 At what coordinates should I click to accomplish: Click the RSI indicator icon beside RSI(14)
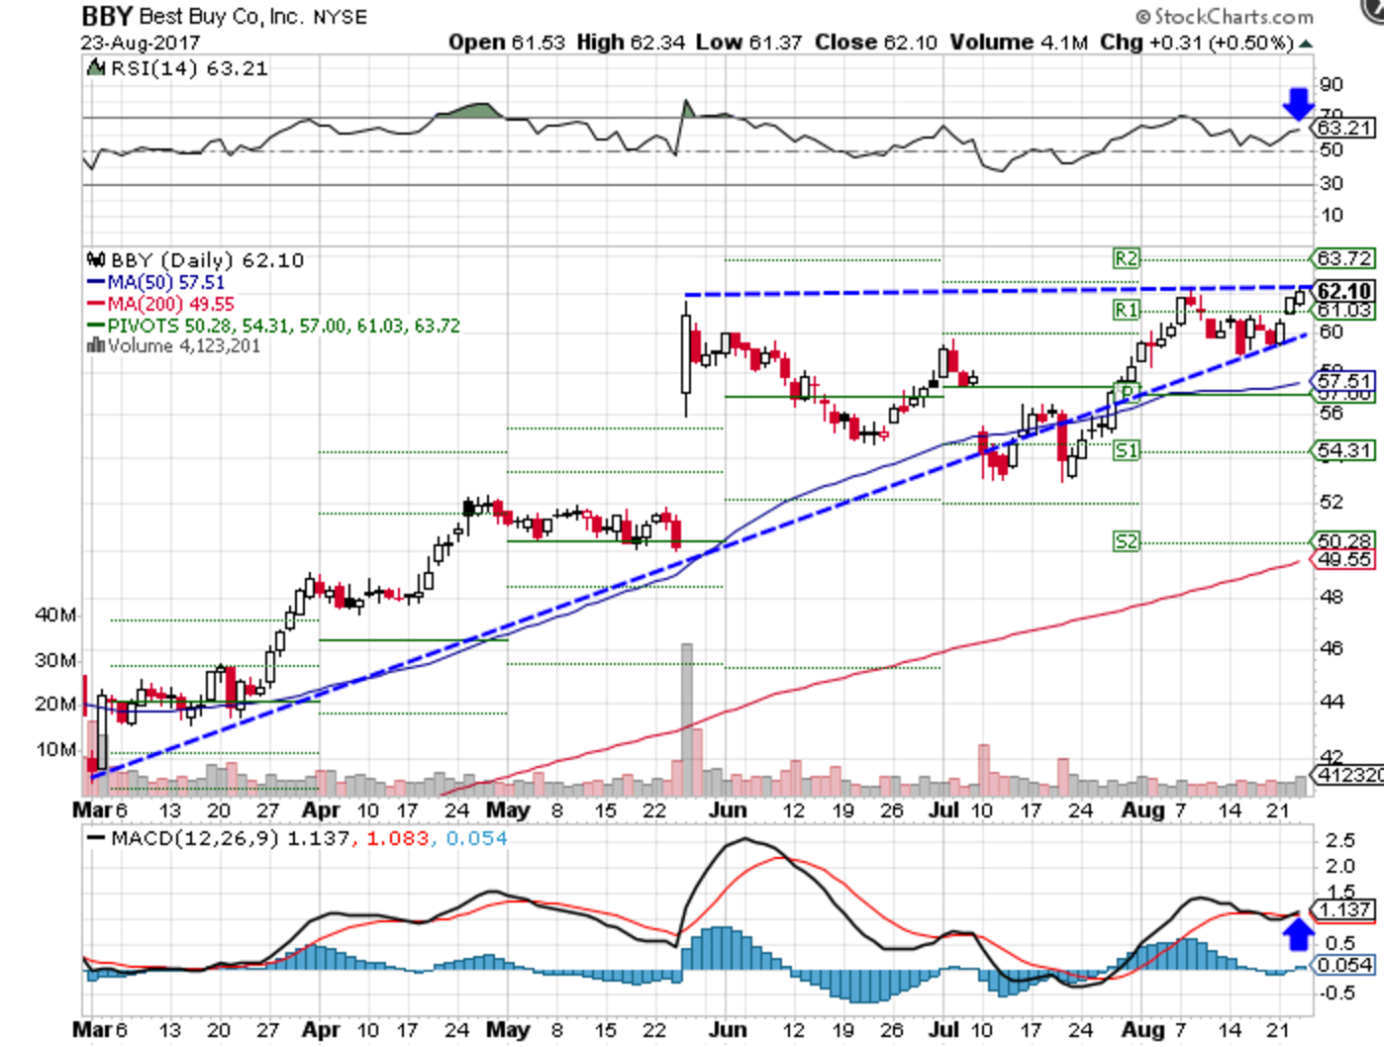[96, 68]
